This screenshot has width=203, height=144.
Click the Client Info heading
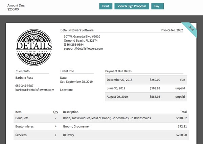pos(23,71)
